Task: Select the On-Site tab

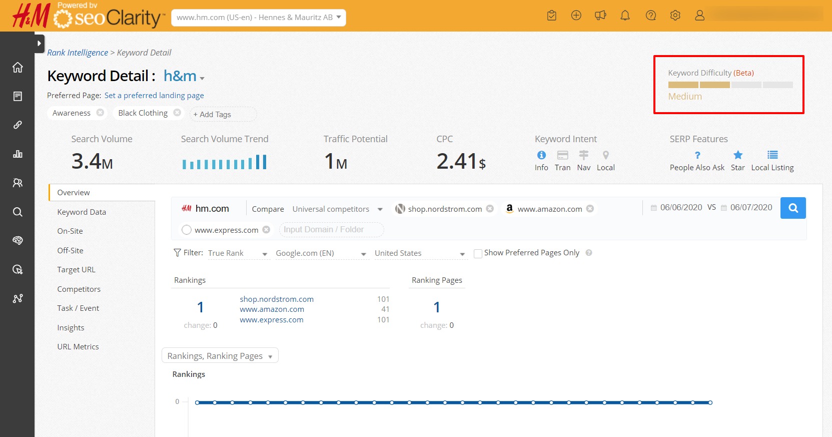Action: [70, 231]
